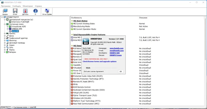Open the Мониторинг menu
Screen dimensions: 207x109
click(x=28, y=6)
